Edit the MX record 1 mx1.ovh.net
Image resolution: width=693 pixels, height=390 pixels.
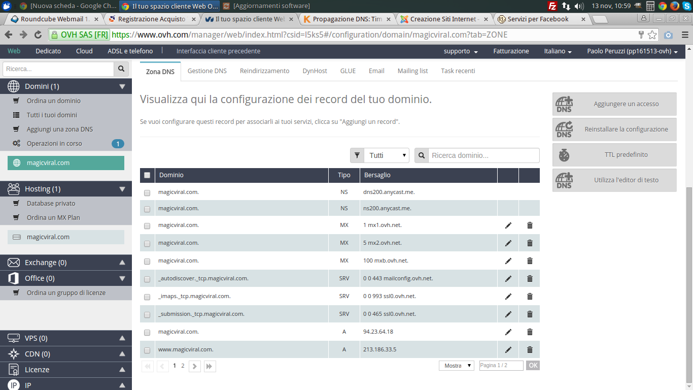[x=508, y=225]
